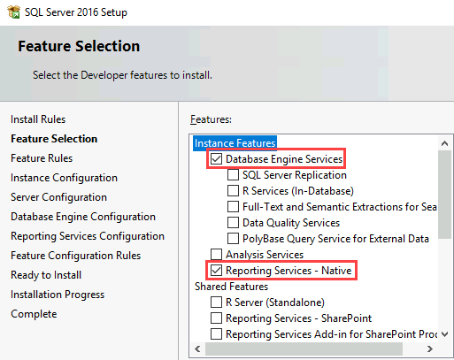Image resolution: width=454 pixels, height=360 pixels.
Task: Tick Reporting Services Add-in for SharePoint checkbox
Action: coord(216,334)
